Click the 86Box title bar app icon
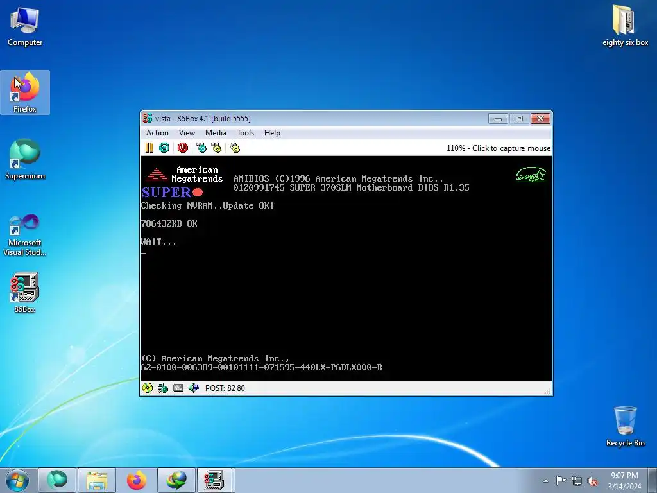Screen dimensions: 657x493 click(148, 118)
